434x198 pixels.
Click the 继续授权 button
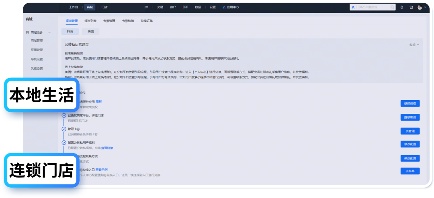[410, 103]
